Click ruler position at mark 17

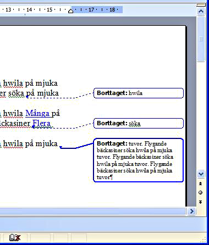point(91,10)
